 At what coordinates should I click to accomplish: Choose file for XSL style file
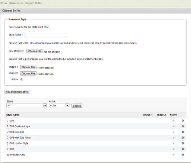(35, 51)
